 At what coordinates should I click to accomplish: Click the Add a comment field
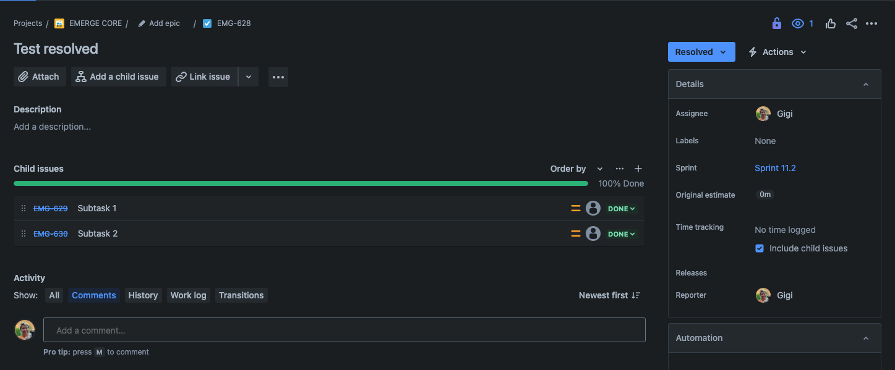345,330
